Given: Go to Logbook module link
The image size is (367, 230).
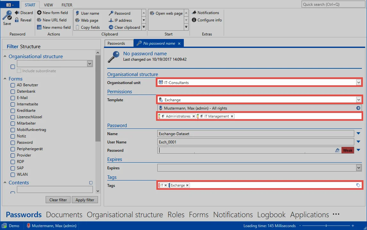Looking at the screenshot, I should [271, 215].
